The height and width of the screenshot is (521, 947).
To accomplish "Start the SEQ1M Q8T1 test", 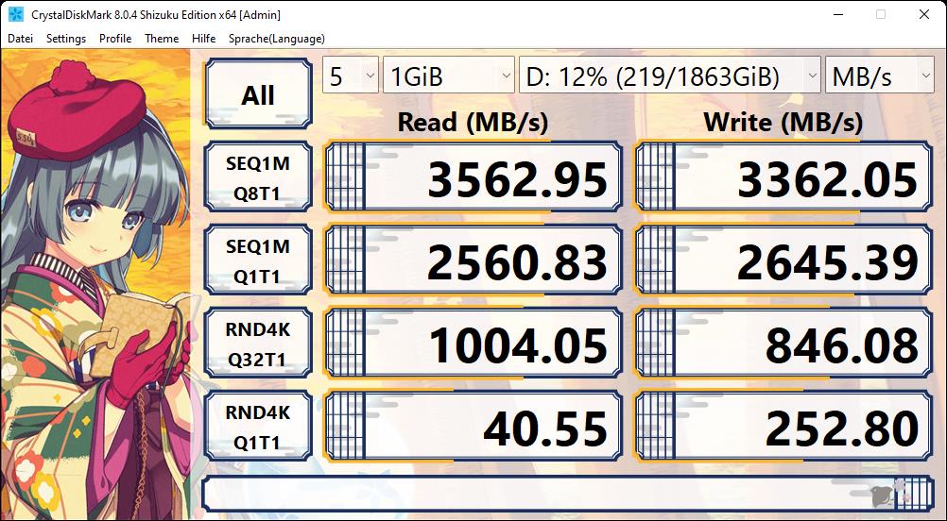I will click(x=258, y=179).
